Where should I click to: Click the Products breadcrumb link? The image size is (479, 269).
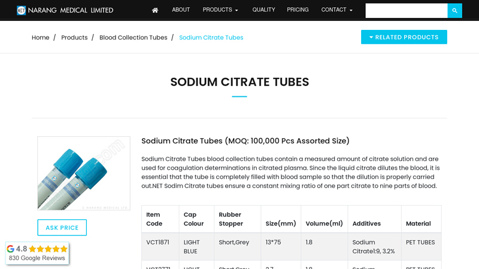point(74,38)
